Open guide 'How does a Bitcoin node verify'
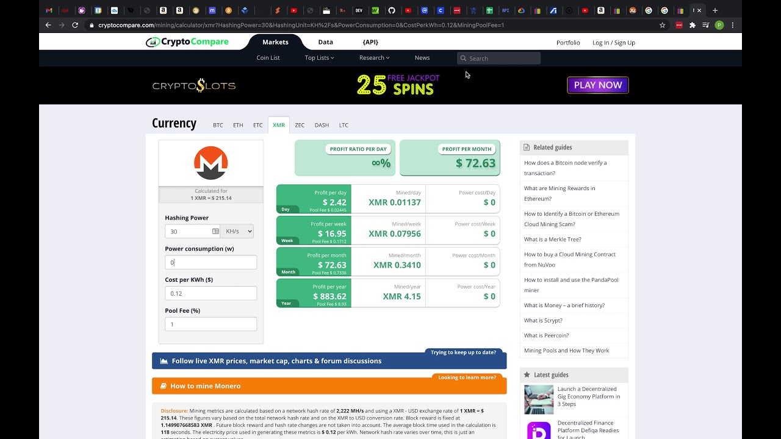 tap(565, 168)
